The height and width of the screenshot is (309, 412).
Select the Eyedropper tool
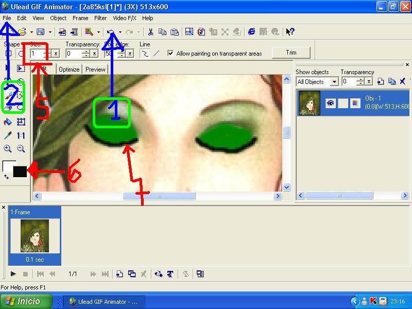tap(8, 135)
